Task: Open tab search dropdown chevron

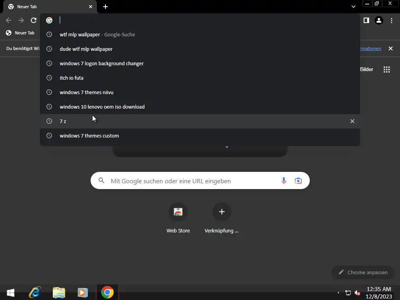Action: tap(353, 7)
